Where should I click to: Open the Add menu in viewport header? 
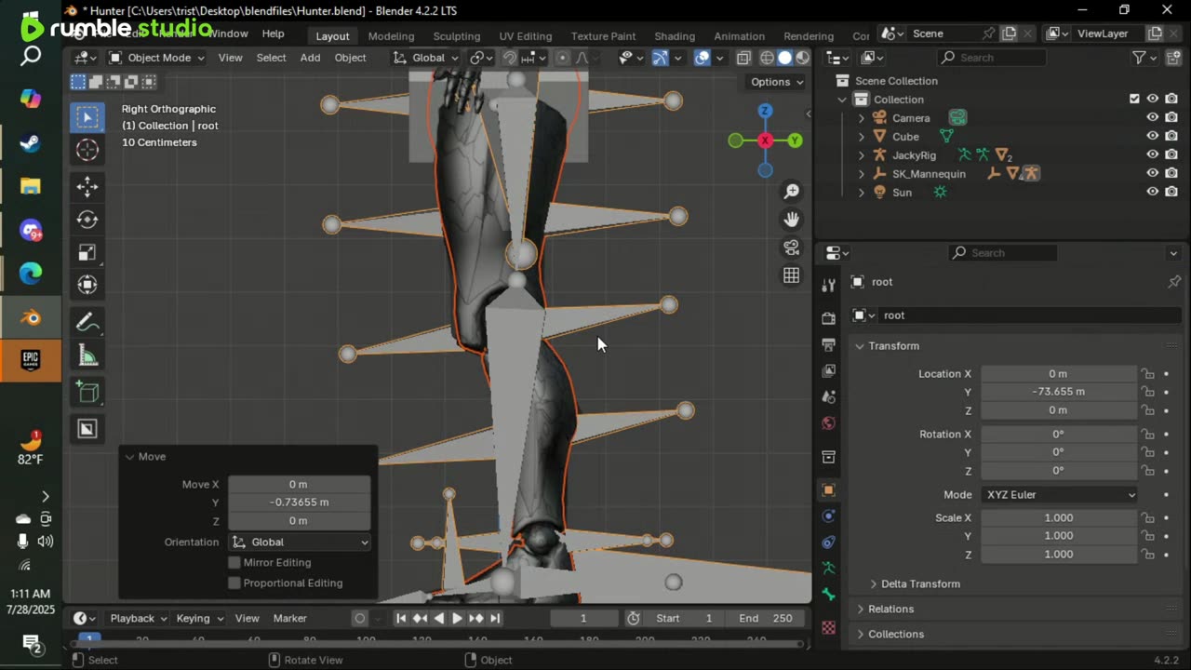point(310,58)
